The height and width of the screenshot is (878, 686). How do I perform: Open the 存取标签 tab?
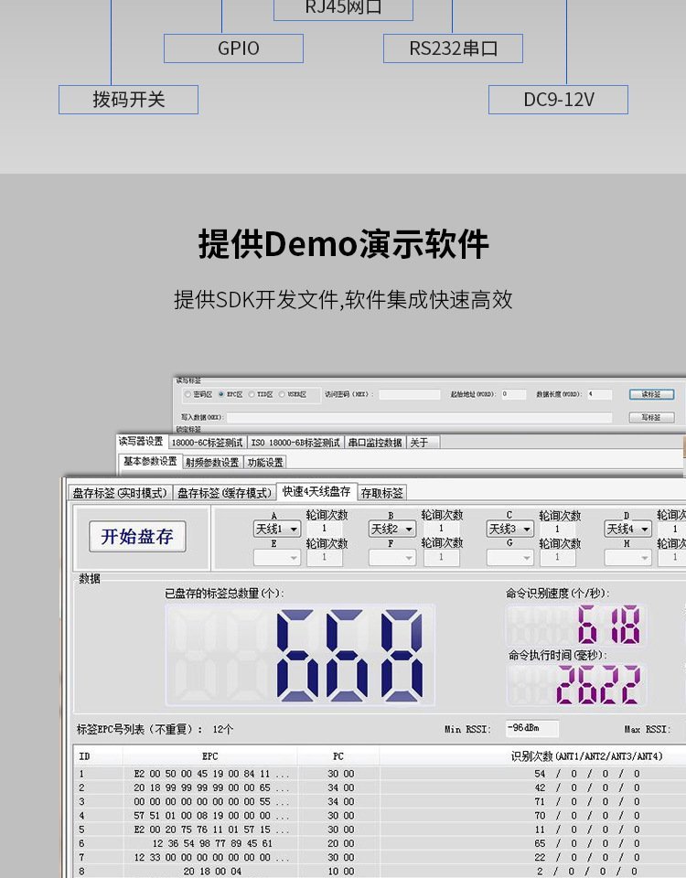[381, 492]
